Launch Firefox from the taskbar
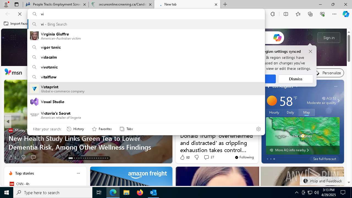This screenshot has height=198, width=352. [140, 193]
